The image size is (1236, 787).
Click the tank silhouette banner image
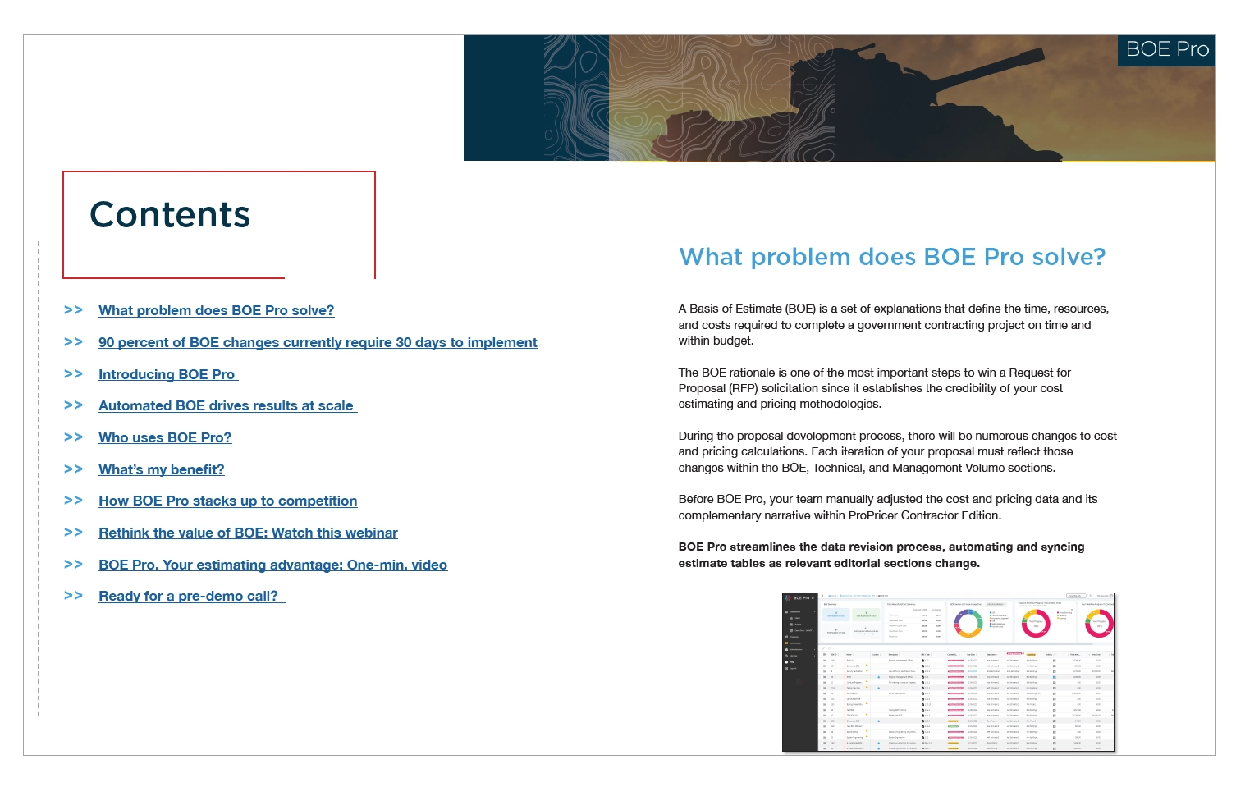tap(839, 98)
